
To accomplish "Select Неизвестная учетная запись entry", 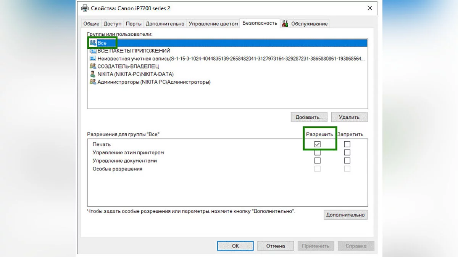I will [x=227, y=59].
